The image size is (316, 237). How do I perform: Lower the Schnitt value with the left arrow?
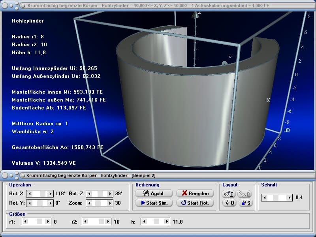(x=265, y=197)
